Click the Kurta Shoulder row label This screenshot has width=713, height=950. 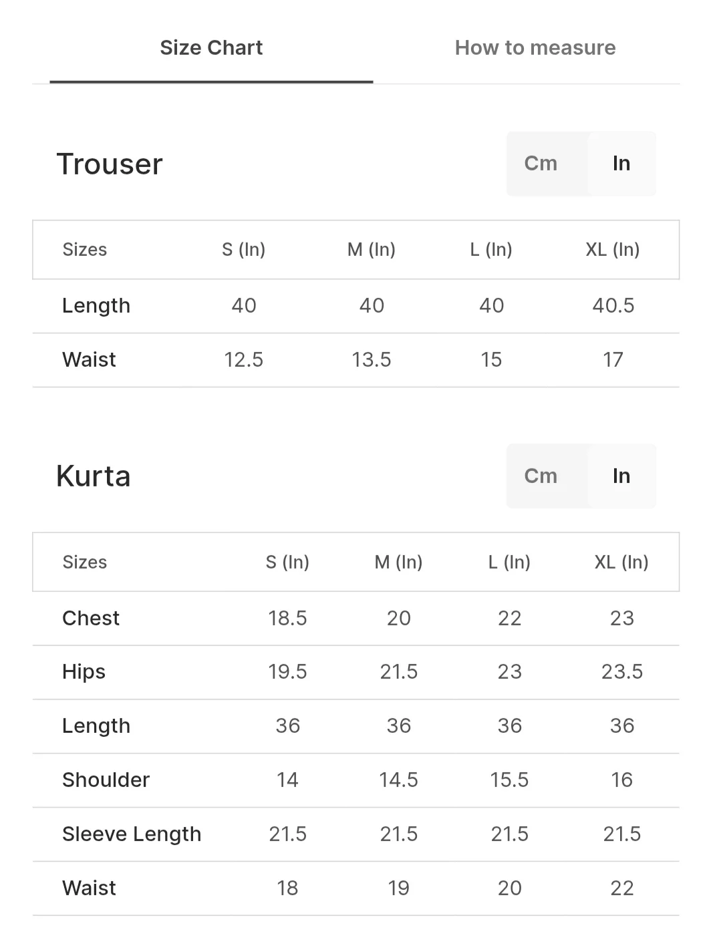click(x=106, y=780)
